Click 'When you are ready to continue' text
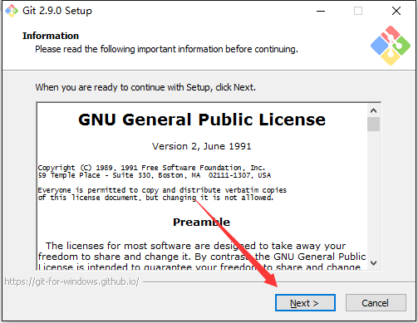Image resolution: width=418 pixels, height=323 pixels. click(x=145, y=87)
